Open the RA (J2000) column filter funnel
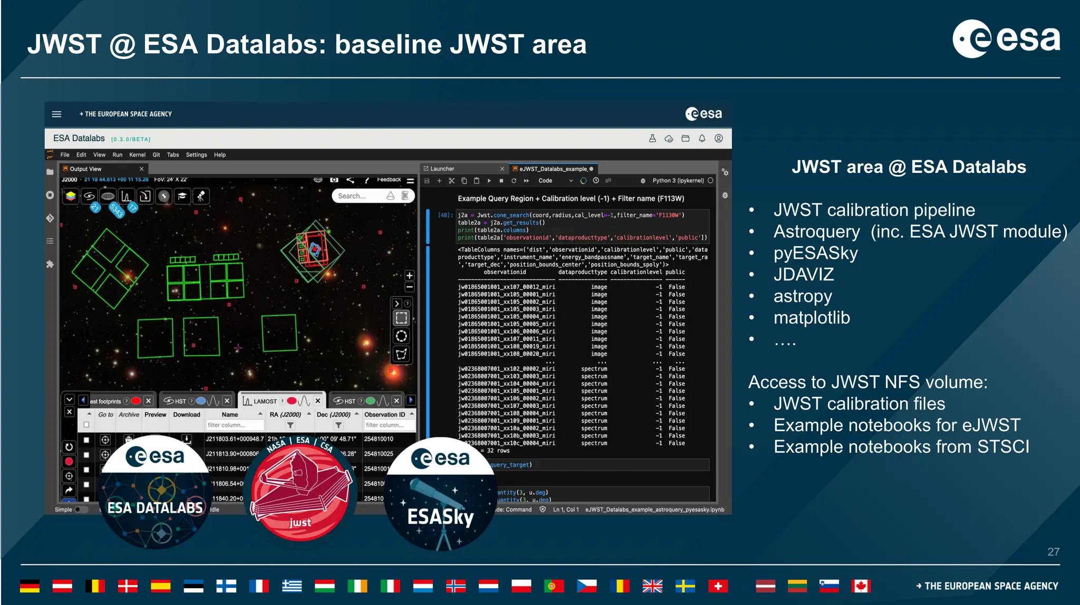The width and height of the screenshot is (1080, 605). (290, 425)
